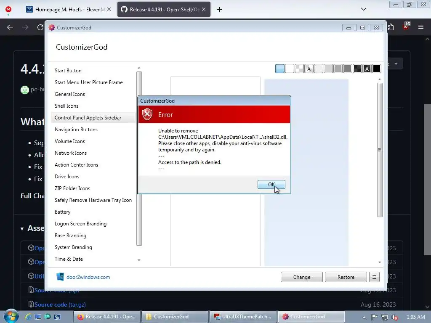Open a new browser tab

tap(219, 10)
